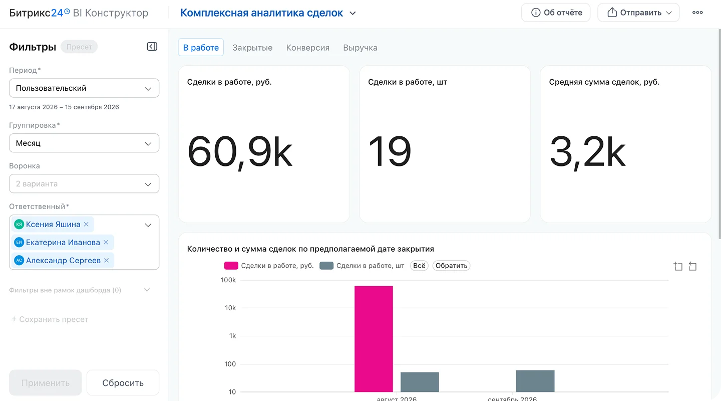Viewport: 721px width, 401px height.
Task: Switch to the Конверсия tab
Action: point(308,48)
